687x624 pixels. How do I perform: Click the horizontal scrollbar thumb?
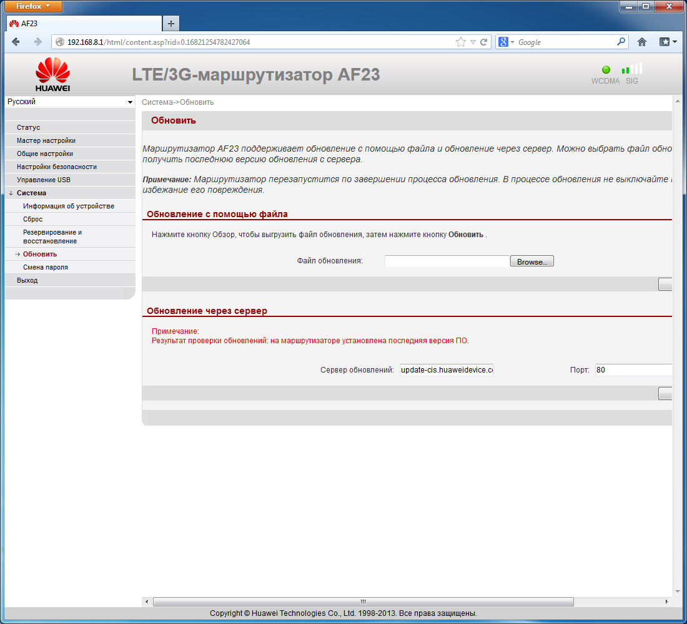[x=363, y=602]
